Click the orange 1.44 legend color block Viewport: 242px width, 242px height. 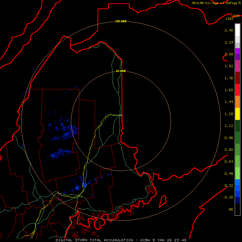[x=237, y=102]
